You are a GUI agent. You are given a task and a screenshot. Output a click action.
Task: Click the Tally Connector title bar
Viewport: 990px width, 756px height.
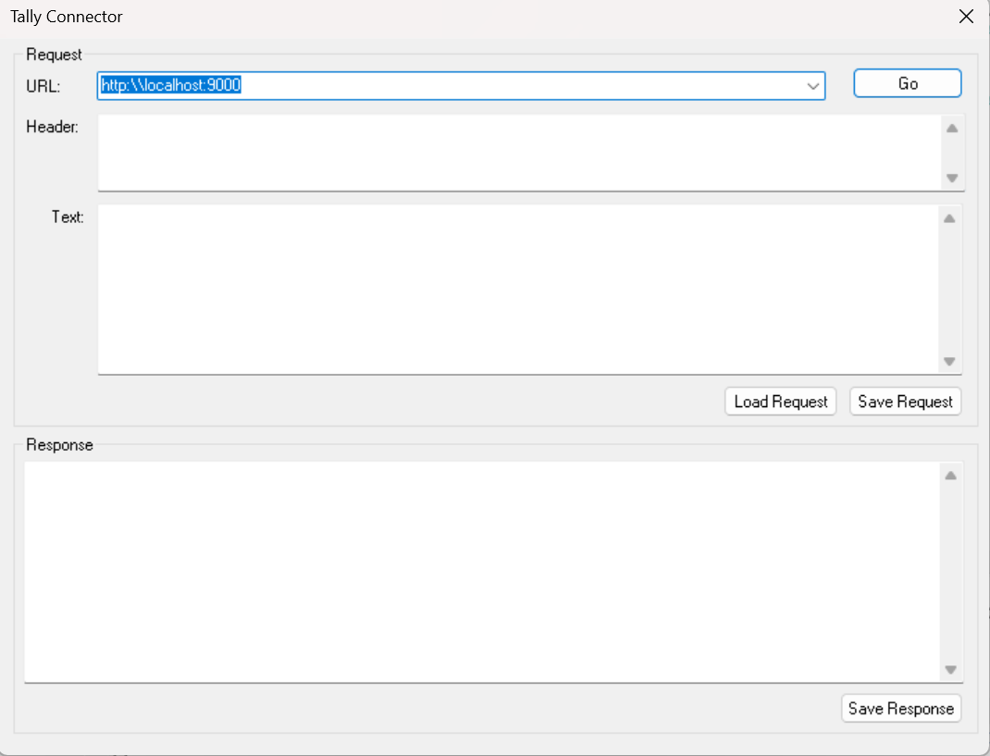click(x=463, y=17)
